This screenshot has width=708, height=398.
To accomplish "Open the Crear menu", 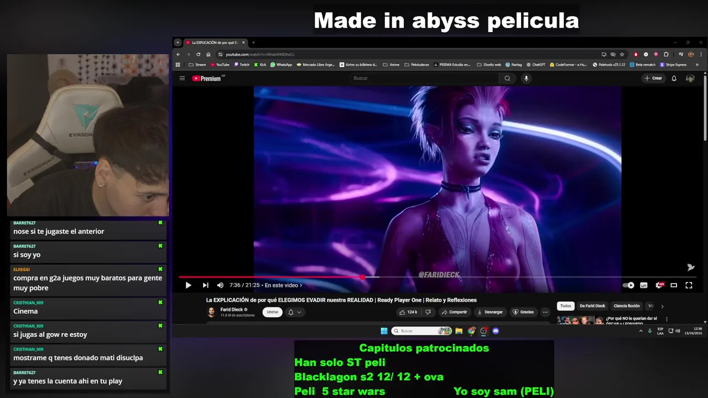I will (653, 78).
